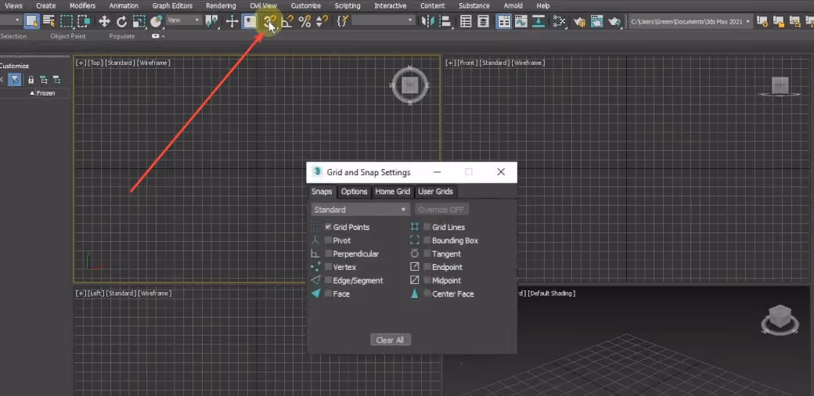Image resolution: width=814 pixels, height=396 pixels.
Task: Select the Select Object tool
Action: click(31, 21)
